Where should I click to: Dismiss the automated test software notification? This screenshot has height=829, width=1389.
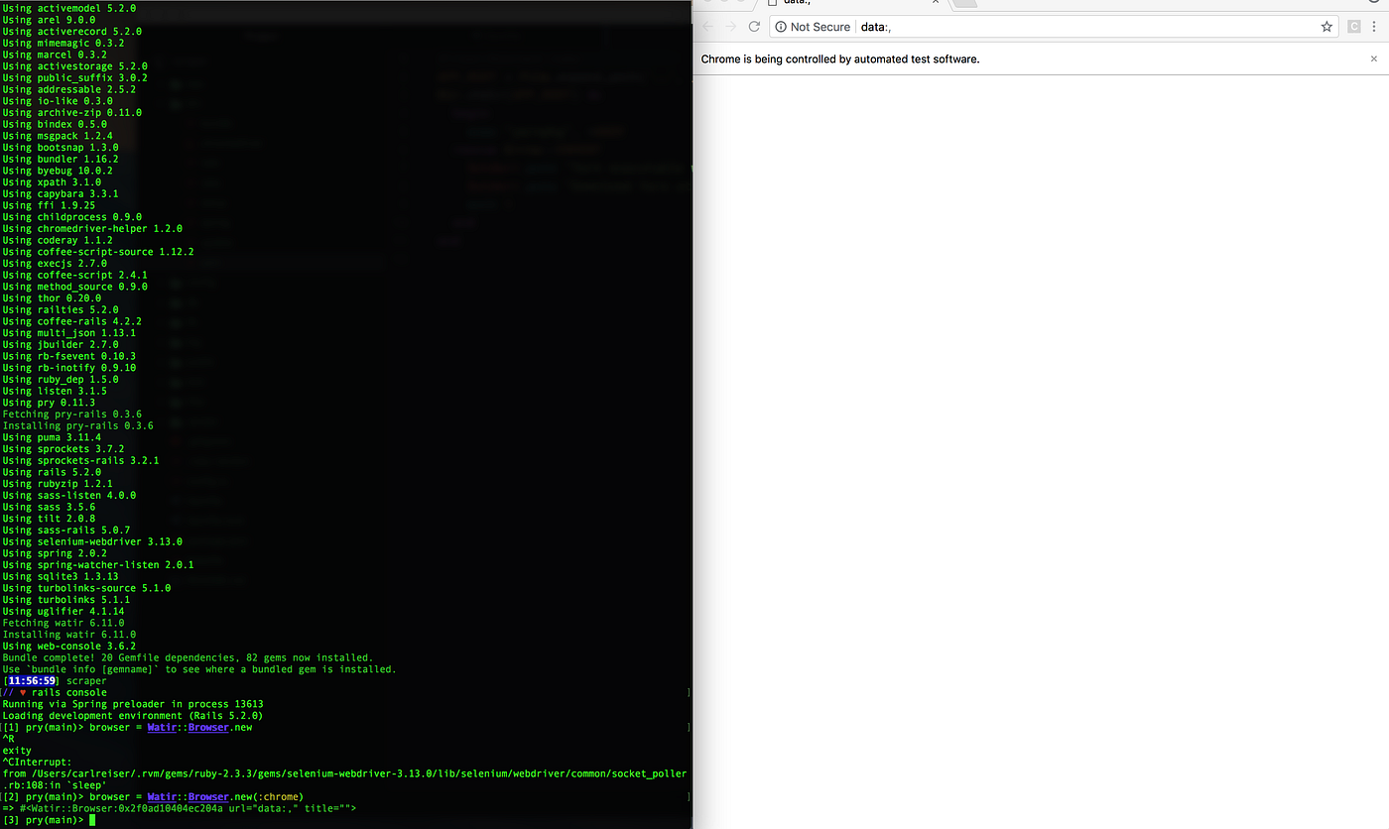click(x=1373, y=59)
